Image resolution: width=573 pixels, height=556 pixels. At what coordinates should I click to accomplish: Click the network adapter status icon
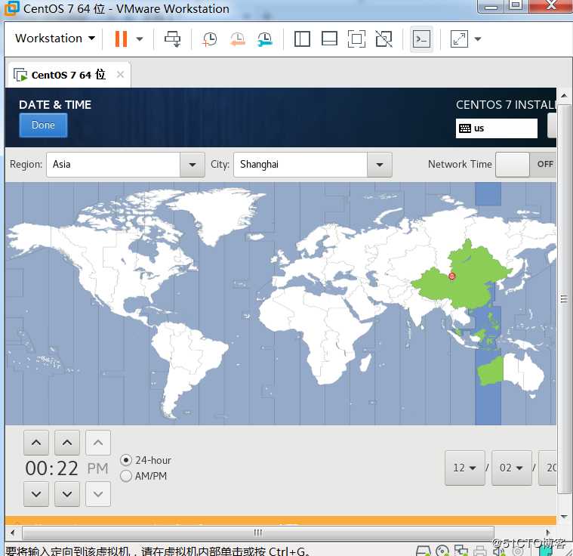pyautogui.click(x=461, y=551)
